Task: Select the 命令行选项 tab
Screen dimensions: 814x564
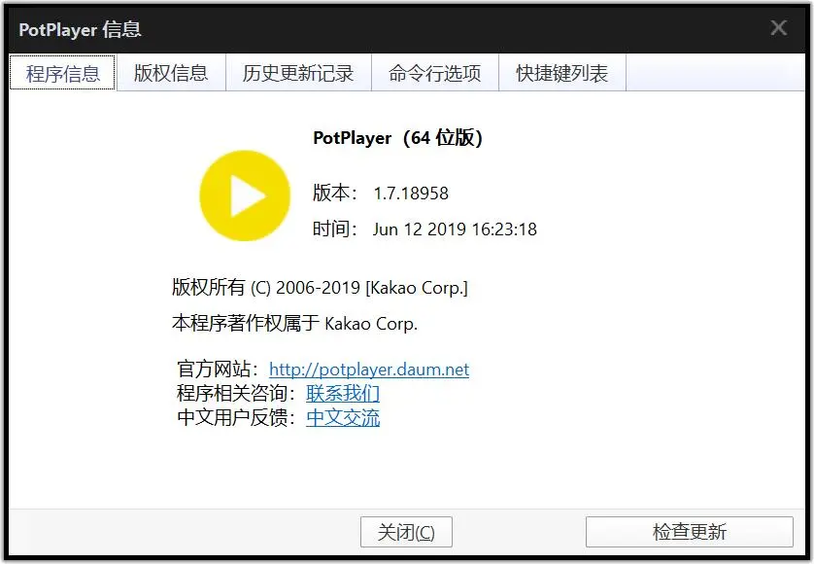Action: (435, 72)
